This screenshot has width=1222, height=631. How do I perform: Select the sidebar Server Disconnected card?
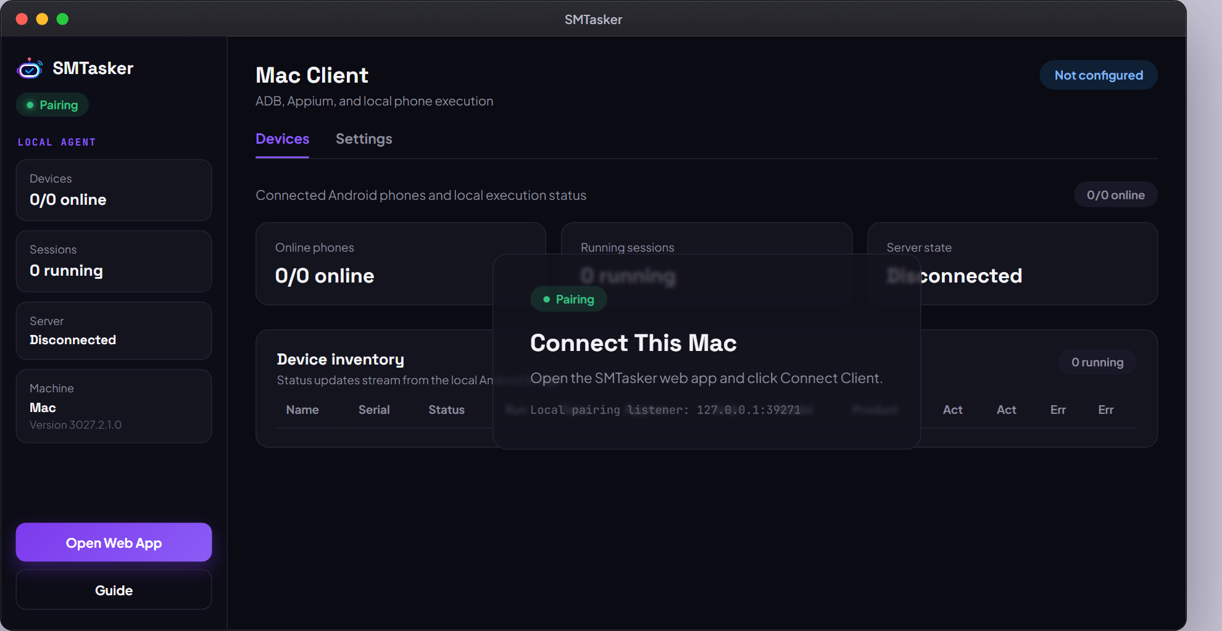114,331
